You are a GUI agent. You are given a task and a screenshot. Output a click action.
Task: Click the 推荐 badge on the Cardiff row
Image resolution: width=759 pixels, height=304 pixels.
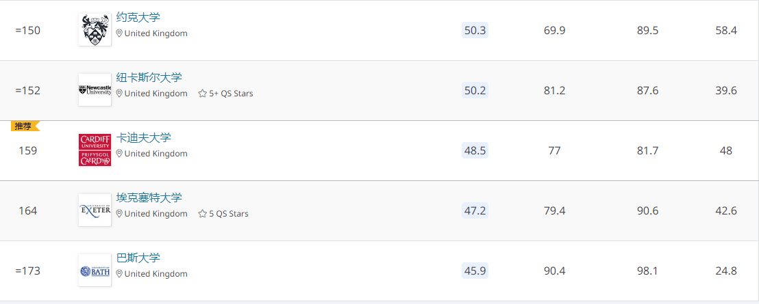[24, 126]
